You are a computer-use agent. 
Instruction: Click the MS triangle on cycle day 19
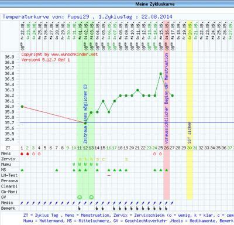pyautogui.click(x=126, y=170)
